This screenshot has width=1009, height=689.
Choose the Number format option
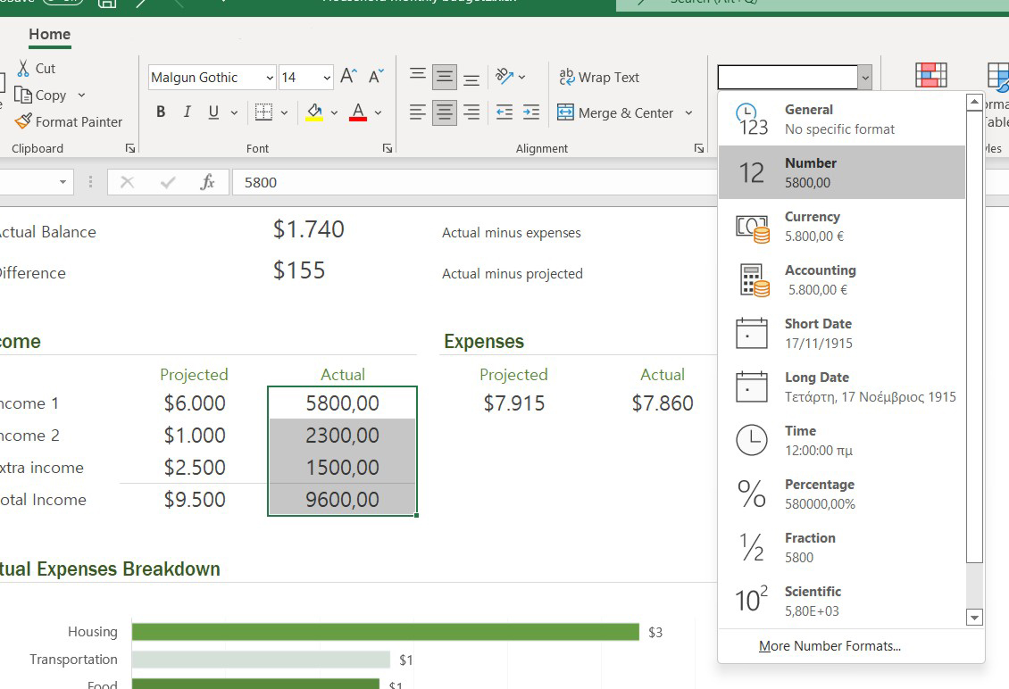point(842,172)
